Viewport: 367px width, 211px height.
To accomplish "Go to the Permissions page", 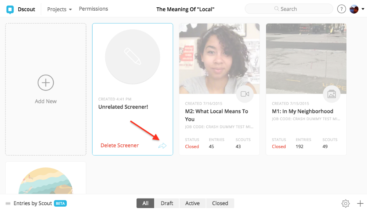I will pyautogui.click(x=93, y=9).
